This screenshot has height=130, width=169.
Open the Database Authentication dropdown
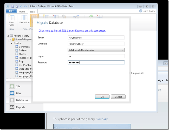(x=96, y=50)
